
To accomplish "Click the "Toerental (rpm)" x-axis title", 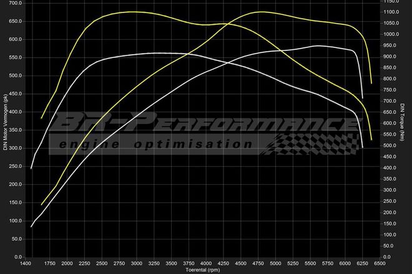I will click(202, 270).
